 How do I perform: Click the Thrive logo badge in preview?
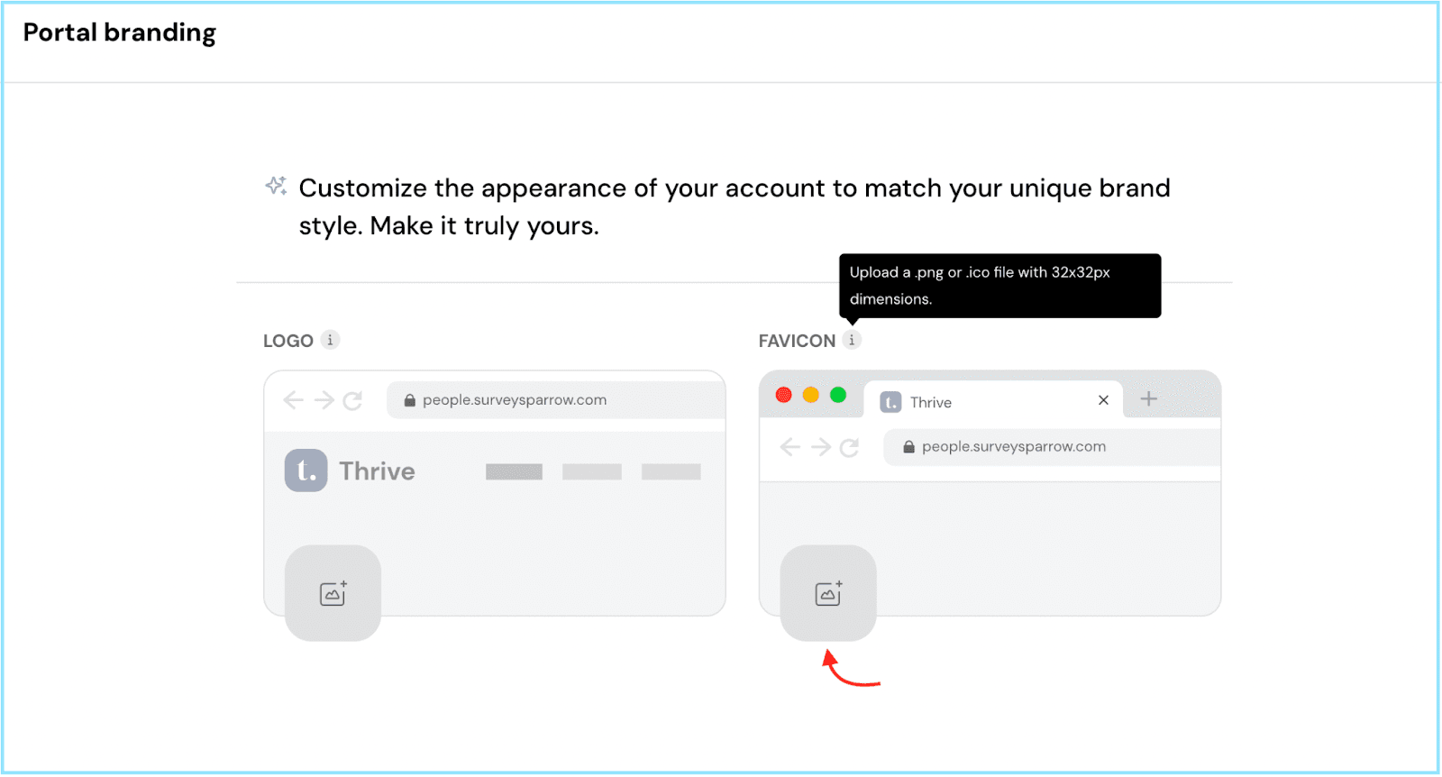pyautogui.click(x=306, y=471)
